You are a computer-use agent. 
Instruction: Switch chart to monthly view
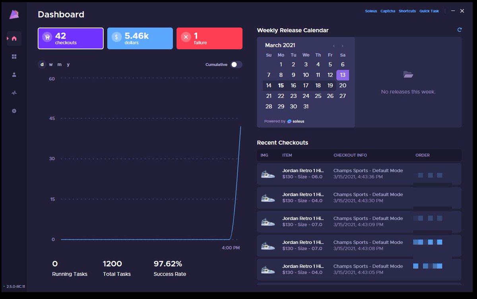60,64
